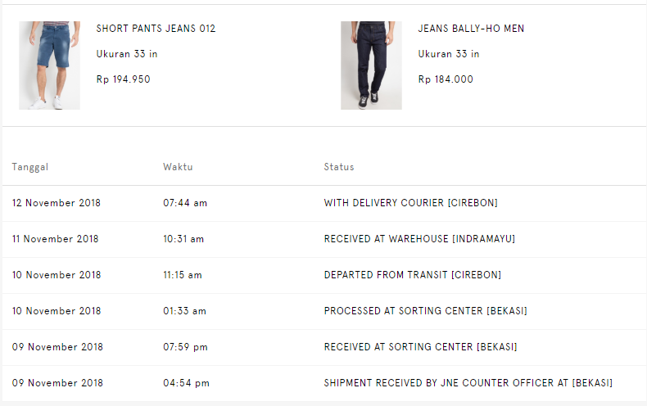Click the Waktu column header

tap(178, 167)
